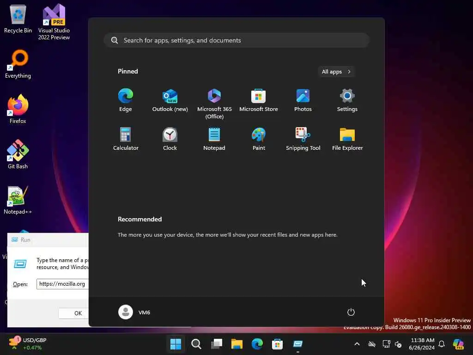473x355 pixels.
Task: Open Task View on the taskbar
Action: tap(217, 344)
